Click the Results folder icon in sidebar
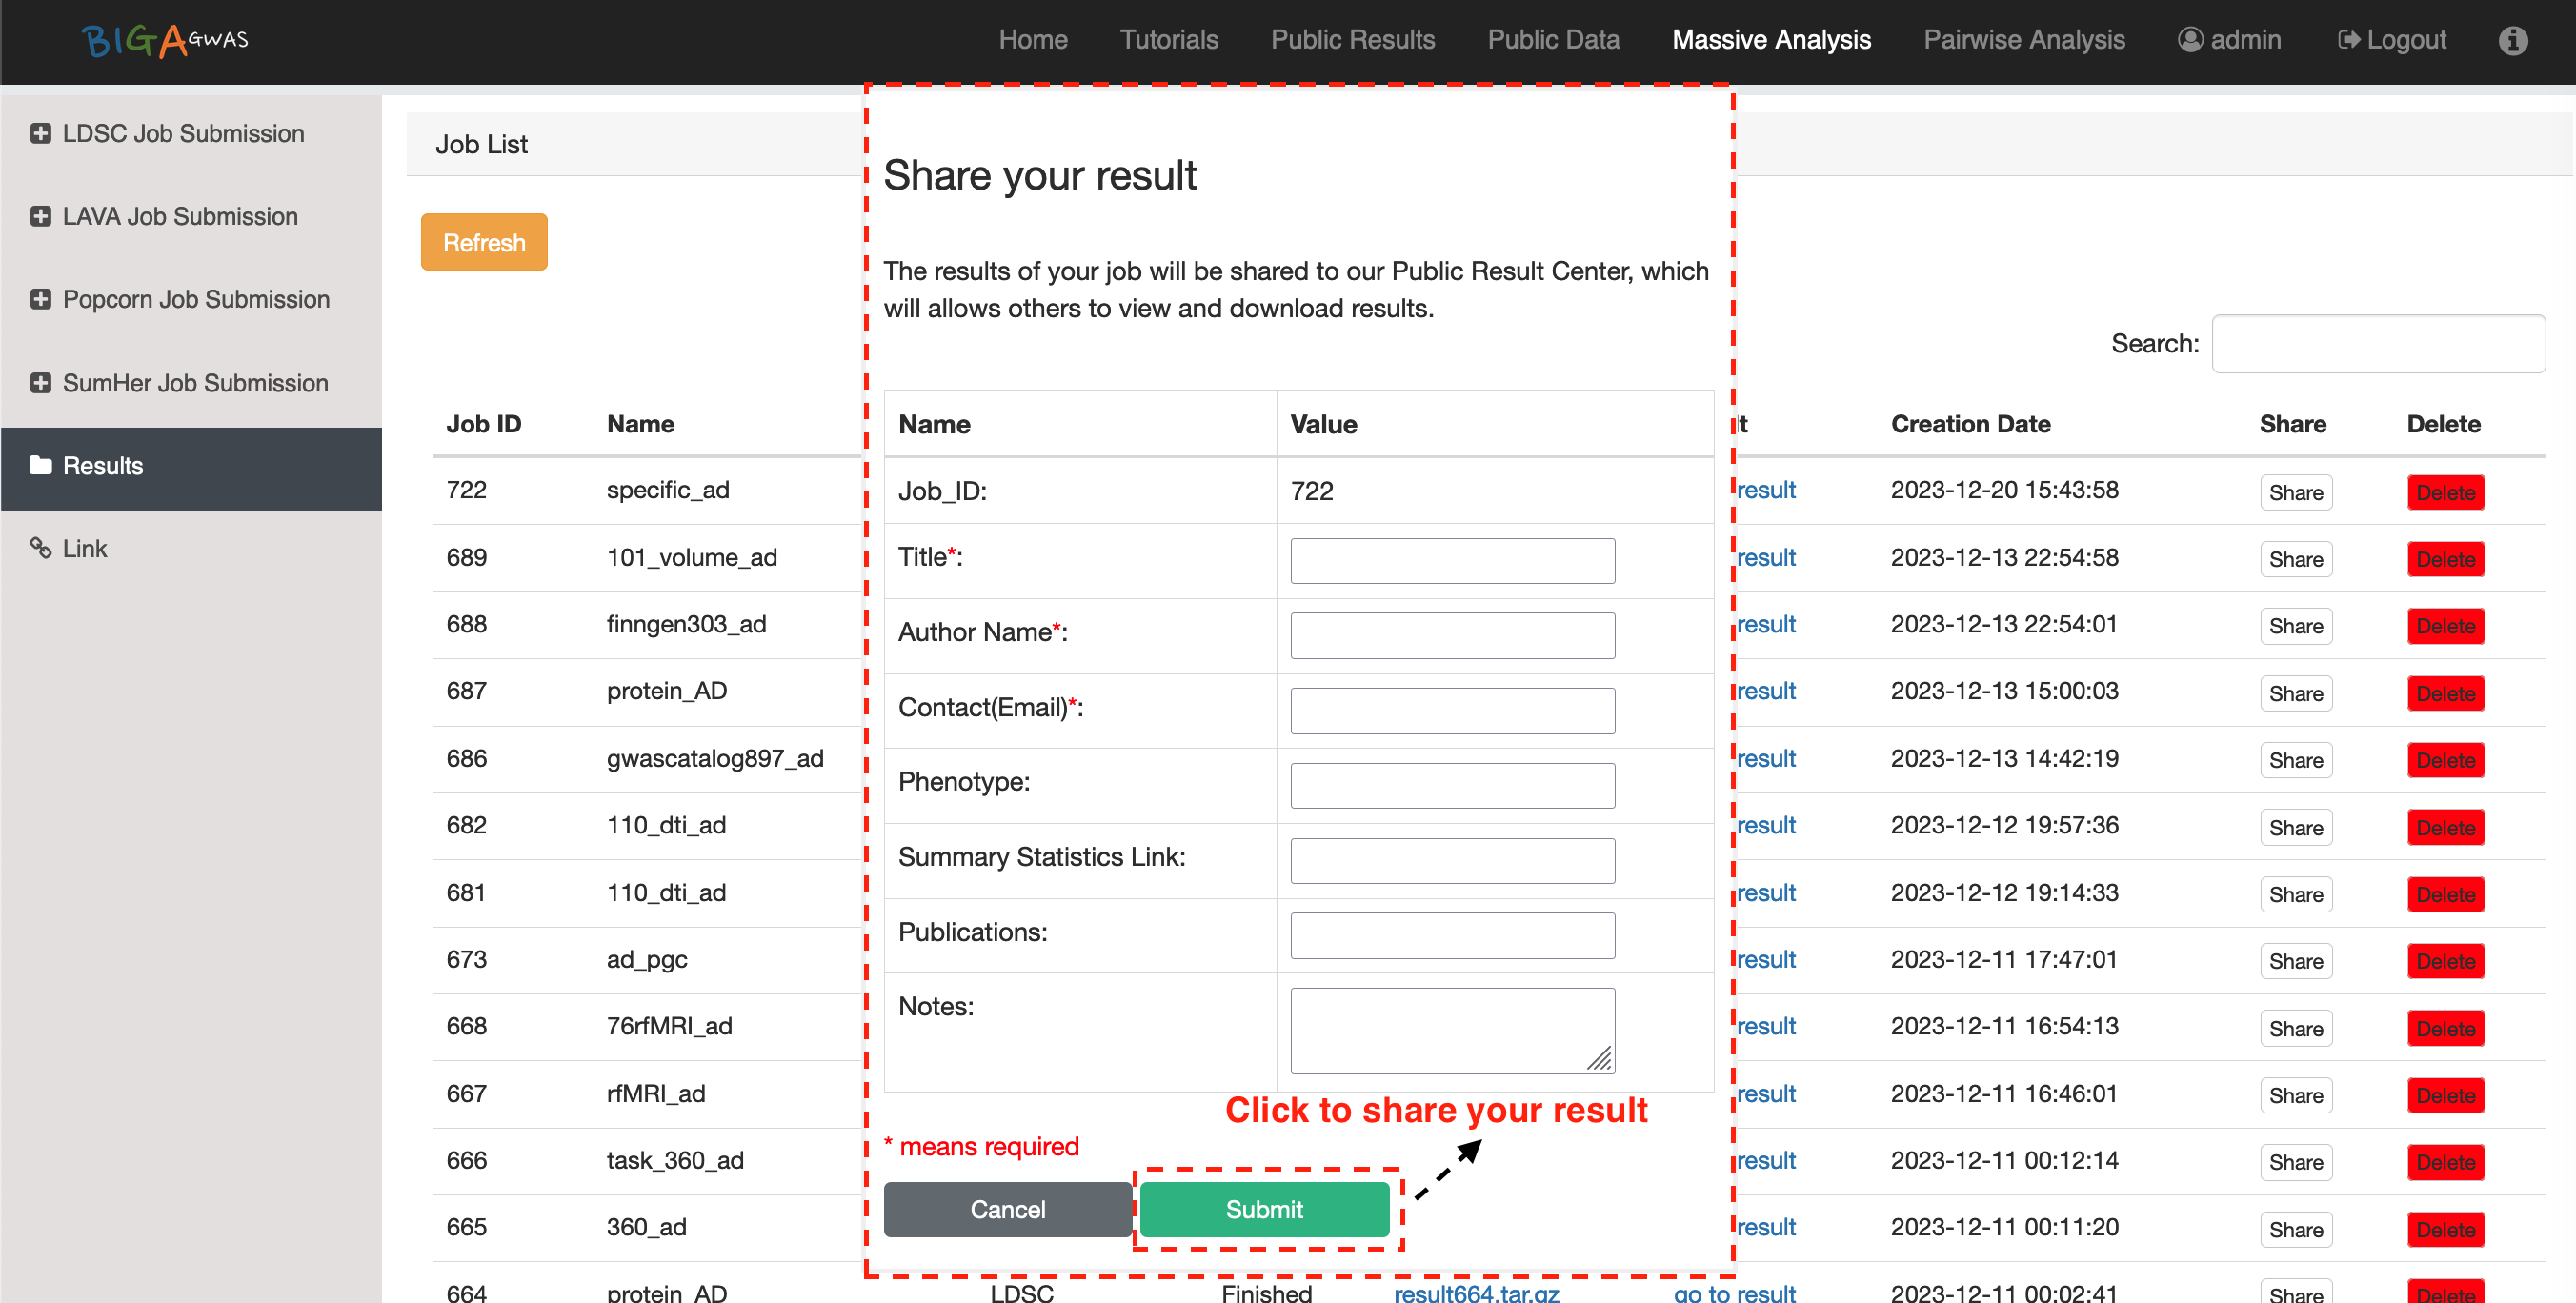 [x=40, y=465]
